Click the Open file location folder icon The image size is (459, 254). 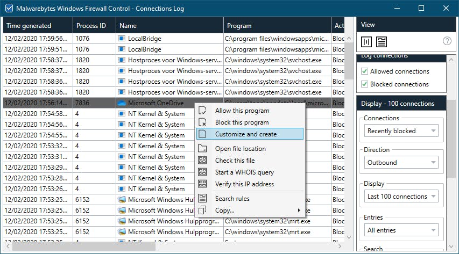[x=202, y=149]
